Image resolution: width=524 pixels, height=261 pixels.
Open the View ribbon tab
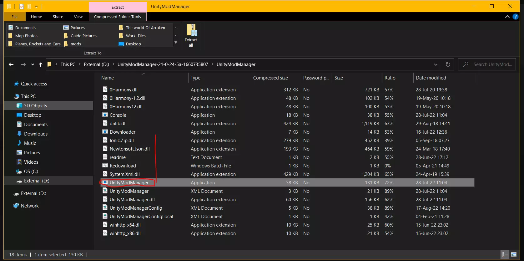(78, 17)
